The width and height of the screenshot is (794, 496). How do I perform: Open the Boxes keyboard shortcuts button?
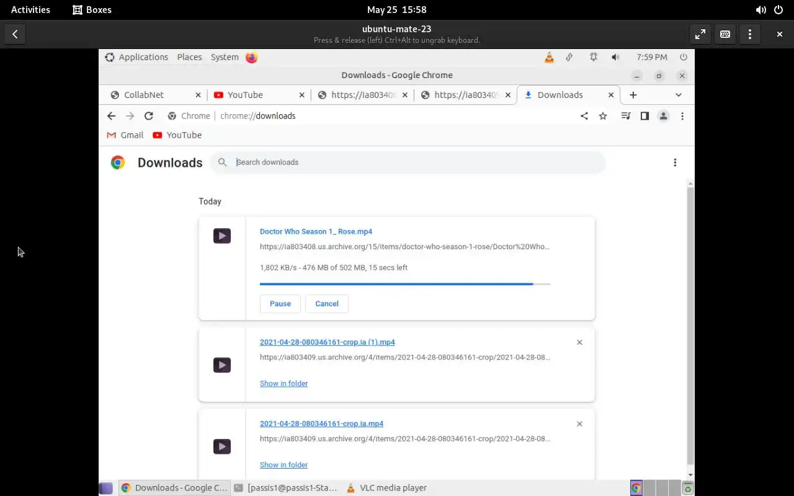tap(725, 34)
